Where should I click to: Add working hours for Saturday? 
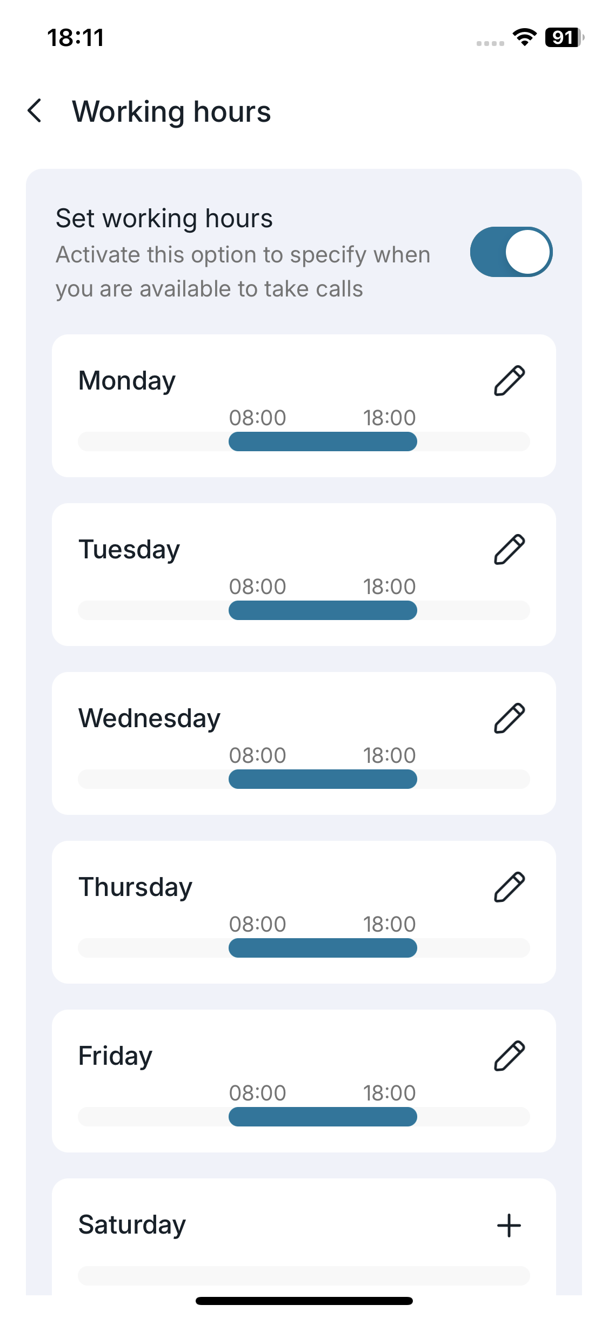pos(509,1225)
